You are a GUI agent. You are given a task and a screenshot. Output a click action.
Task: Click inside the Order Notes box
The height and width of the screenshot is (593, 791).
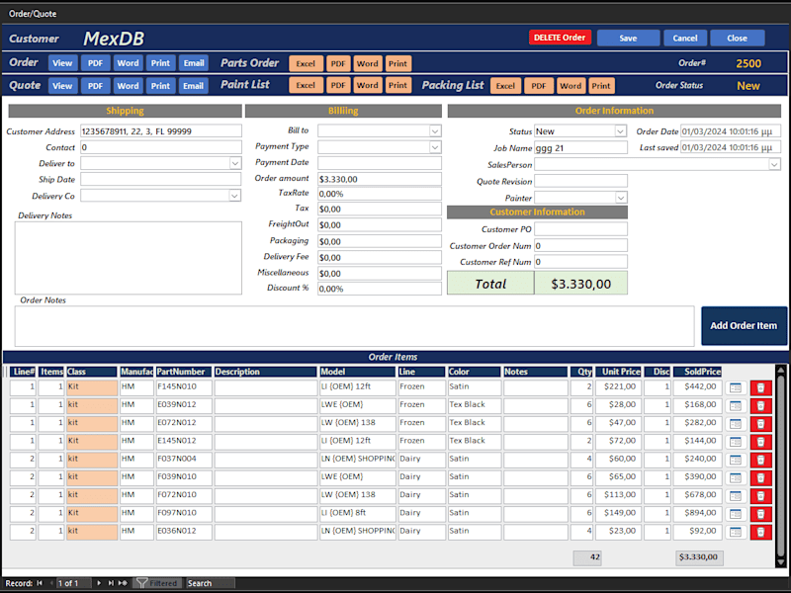(354, 326)
